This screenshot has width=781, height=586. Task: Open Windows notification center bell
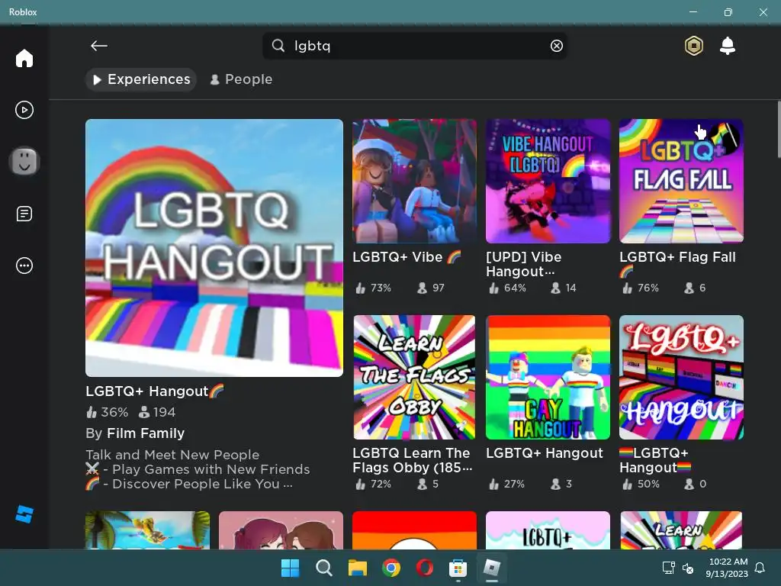pos(760,568)
